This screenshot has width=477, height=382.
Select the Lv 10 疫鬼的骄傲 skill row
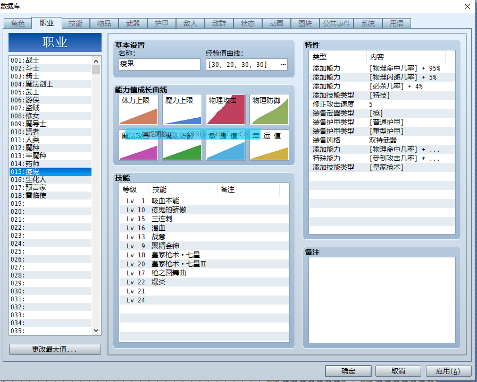point(204,210)
